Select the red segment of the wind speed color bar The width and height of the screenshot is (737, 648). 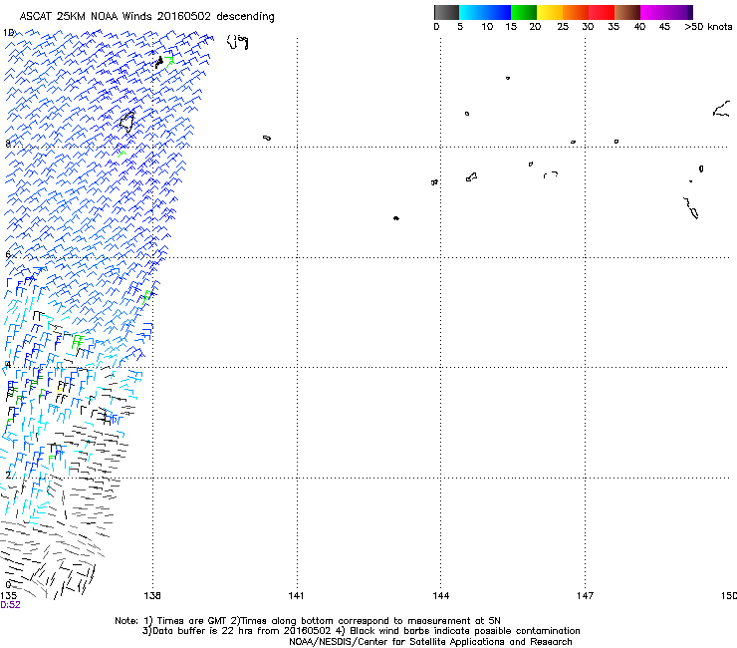(602, 12)
